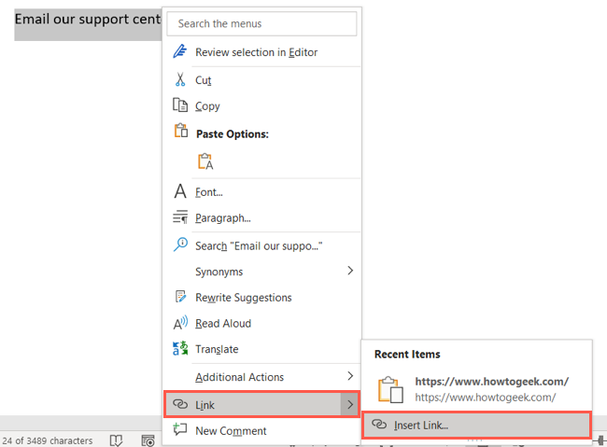Click the Search the menus field

tap(261, 23)
